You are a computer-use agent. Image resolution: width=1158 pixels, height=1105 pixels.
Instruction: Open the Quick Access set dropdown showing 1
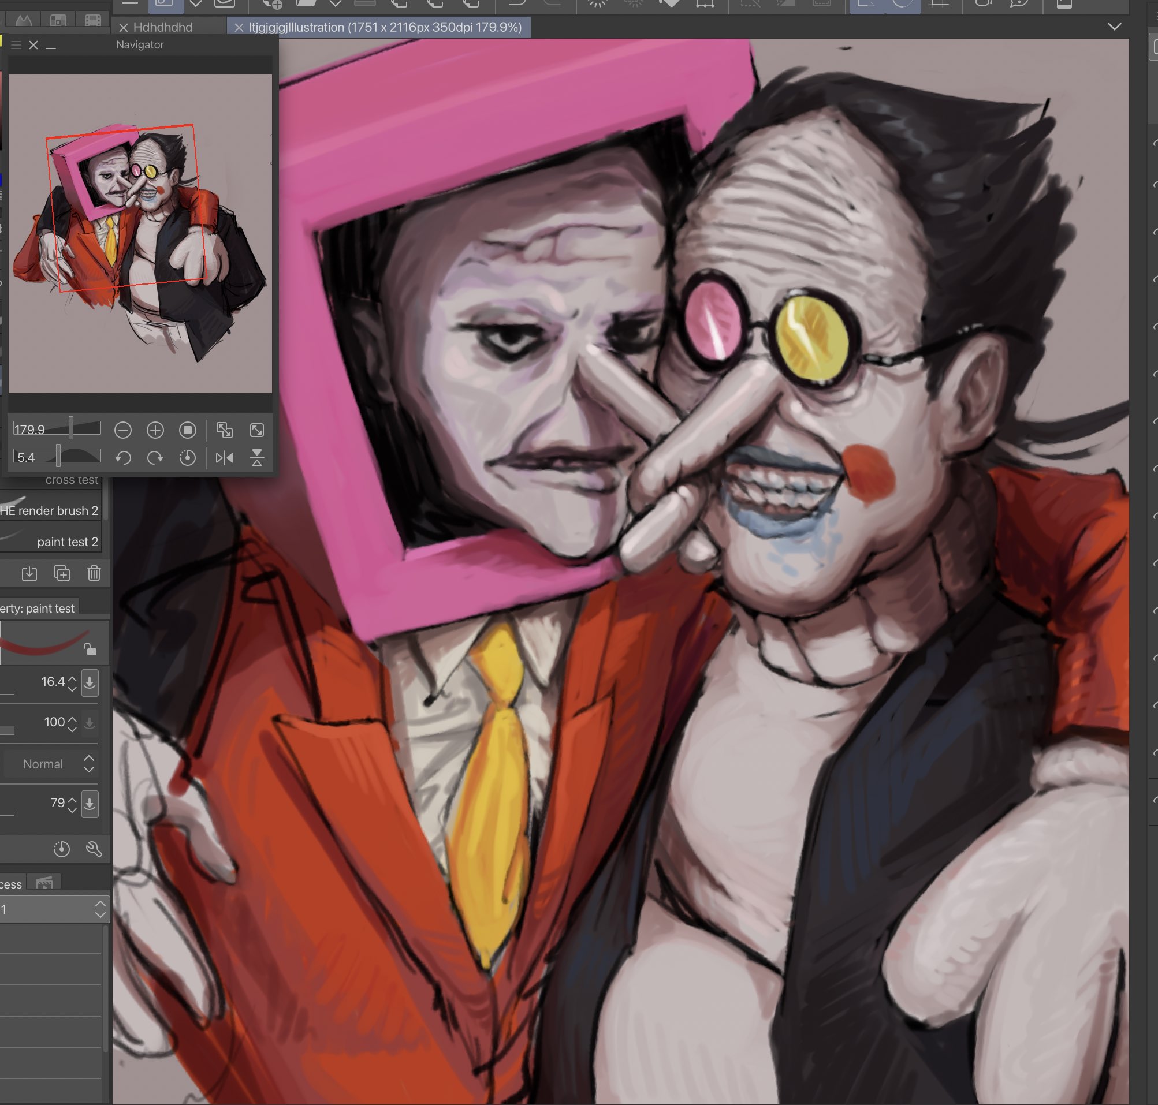tap(55, 909)
